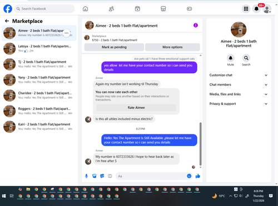Click the volume speaker tray icon
The image size is (278, 206).
241,196
